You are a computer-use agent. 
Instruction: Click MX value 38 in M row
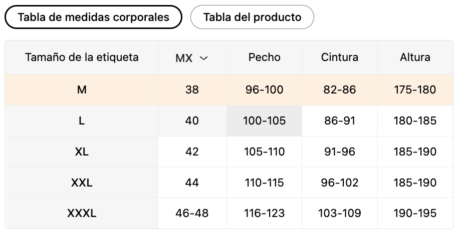(x=192, y=89)
